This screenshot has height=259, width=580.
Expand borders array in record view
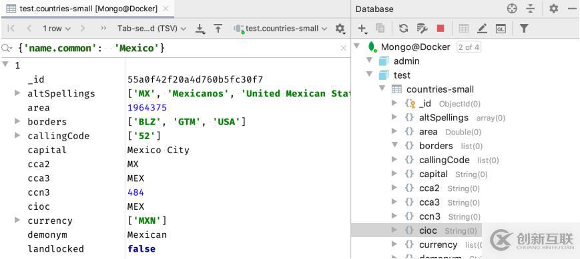click(x=17, y=121)
